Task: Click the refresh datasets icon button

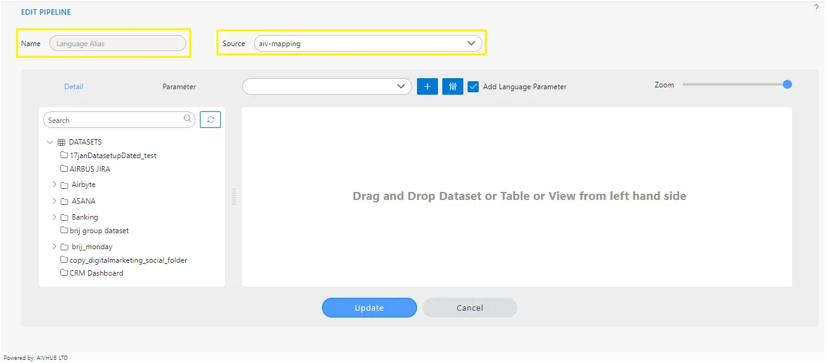Action: 210,120
